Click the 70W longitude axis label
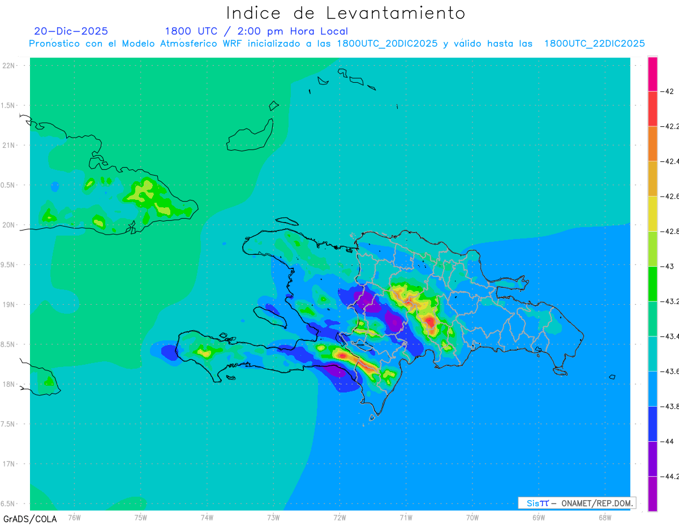This screenshot has height=525, width=679. tap(472, 517)
